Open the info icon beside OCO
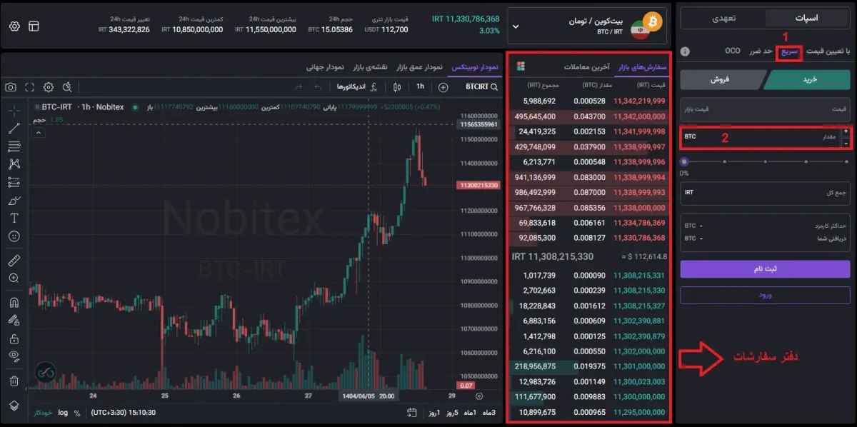 coord(685,51)
